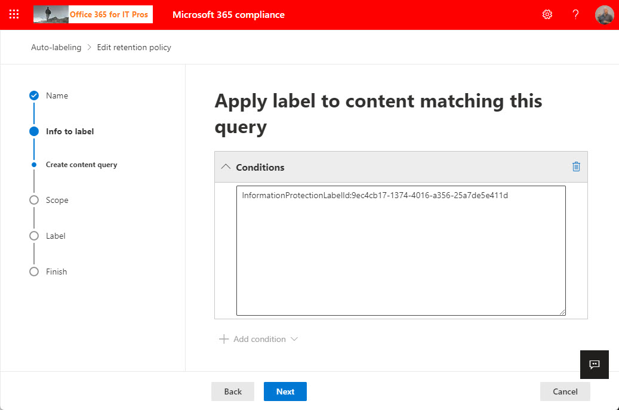Open the help question mark icon
This screenshot has height=410, width=619.
[575, 14]
